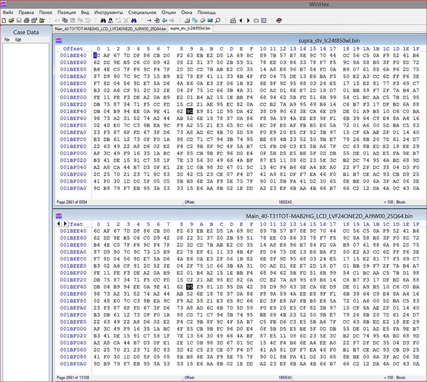
Task: Click the magnifying glass toolbar icon
Action: pyautogui.click(x=218, y=20)
